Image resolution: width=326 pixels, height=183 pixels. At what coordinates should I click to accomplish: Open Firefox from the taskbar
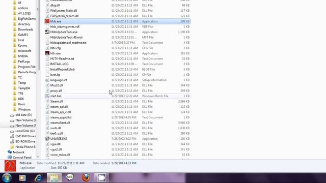86,178
